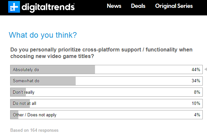207x136 pixels.
Task: Click the cross-platform poll question text
Action: pyautogui.click(x=102, y=53)
